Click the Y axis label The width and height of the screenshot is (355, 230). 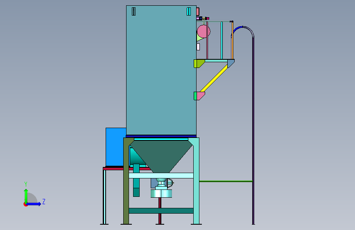[26, 184]
